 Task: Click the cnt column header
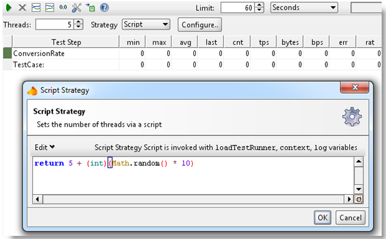(x=238, y=42)
